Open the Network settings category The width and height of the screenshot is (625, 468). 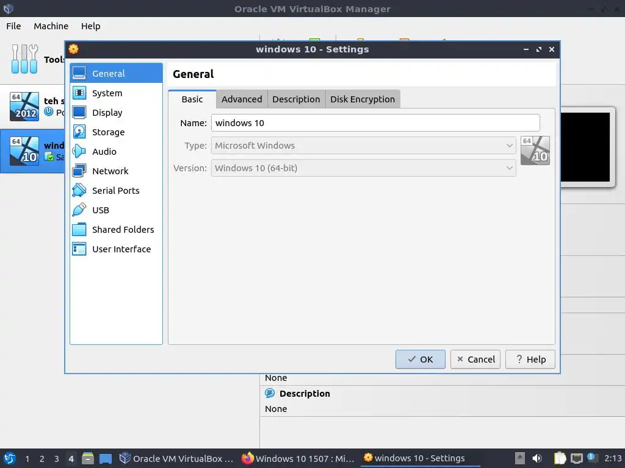(x=116, y=171)
